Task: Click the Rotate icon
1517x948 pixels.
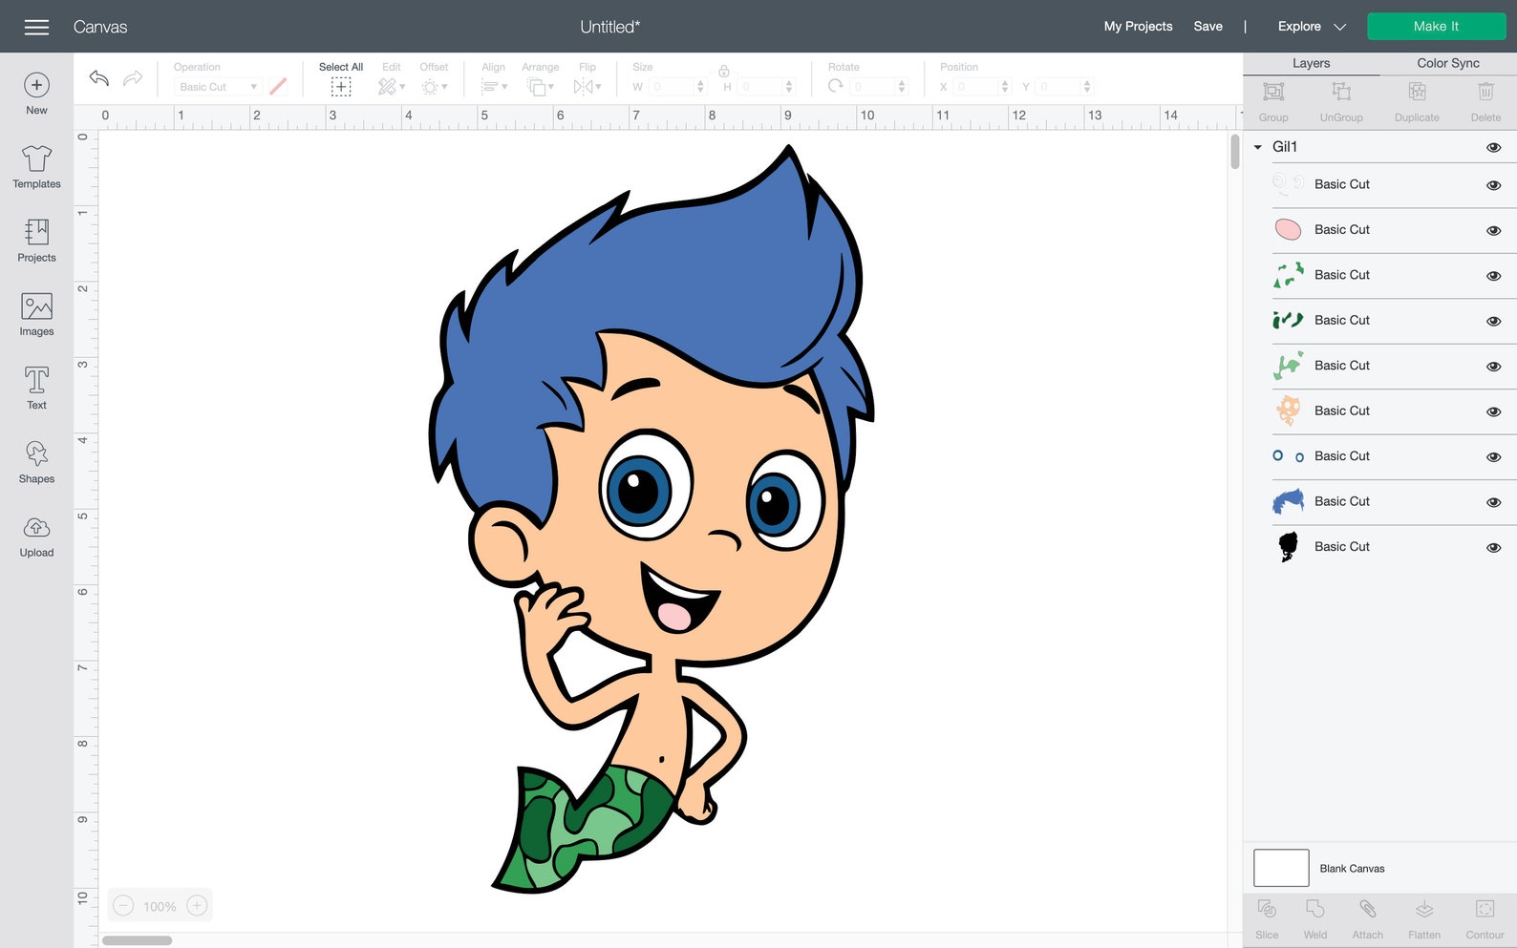Action: pos(836,86)
